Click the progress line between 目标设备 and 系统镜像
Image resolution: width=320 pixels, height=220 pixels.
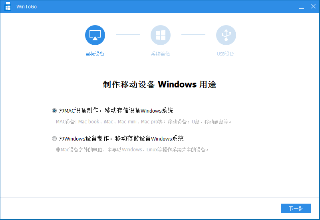128,35
